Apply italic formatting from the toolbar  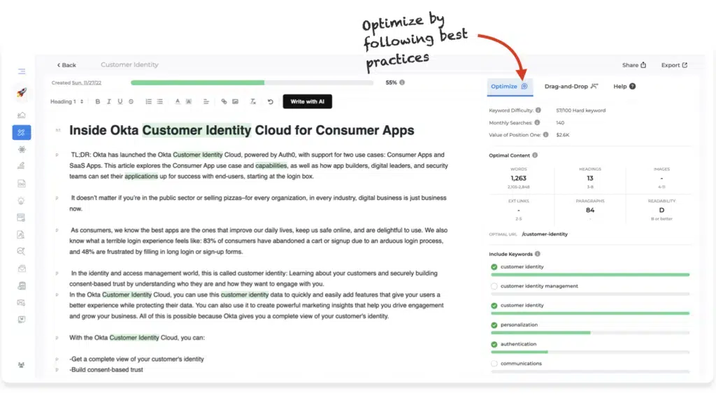point(109,101)
